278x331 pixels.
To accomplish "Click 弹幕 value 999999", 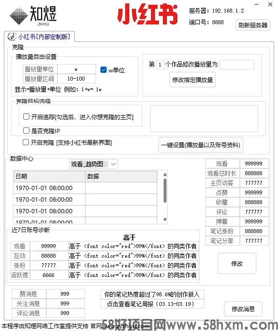I will 254,221.
